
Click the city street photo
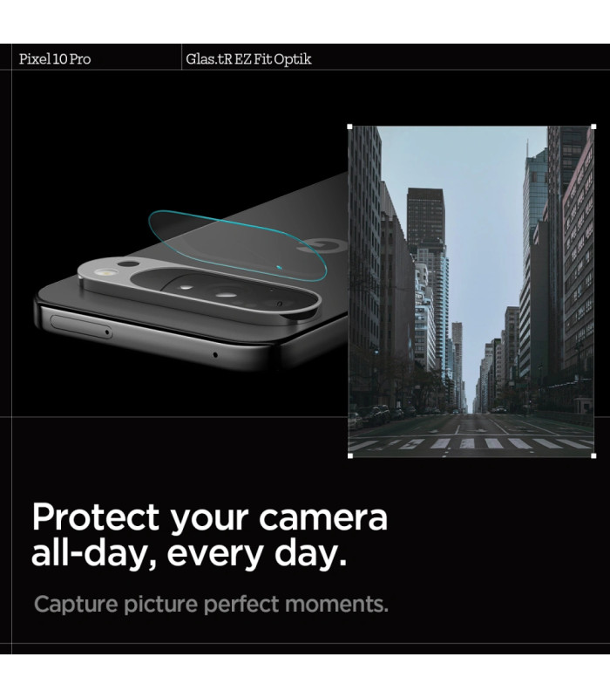[471, 291]
